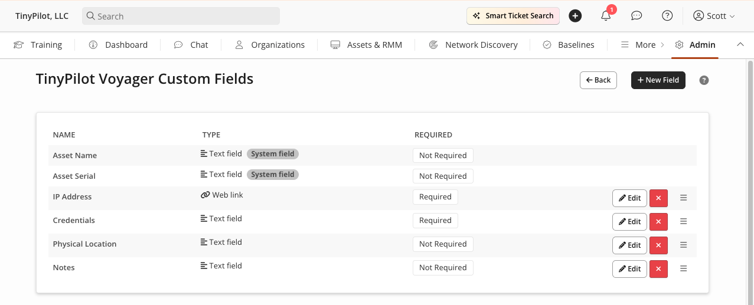Viewport: 754px width, 305px height.
Task: Open the Chat tab
Action: click(191, 45)
